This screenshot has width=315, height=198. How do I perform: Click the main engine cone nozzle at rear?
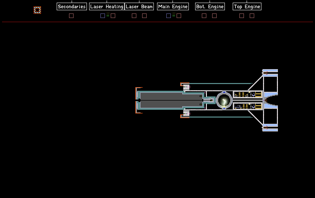point(271,100)
